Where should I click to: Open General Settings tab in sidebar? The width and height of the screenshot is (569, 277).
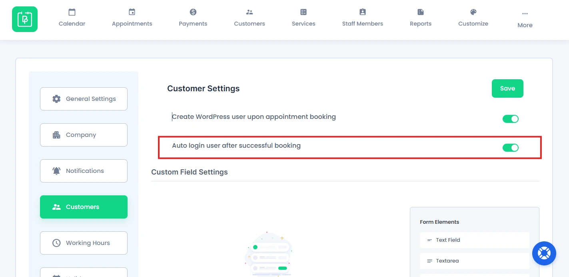84,99
